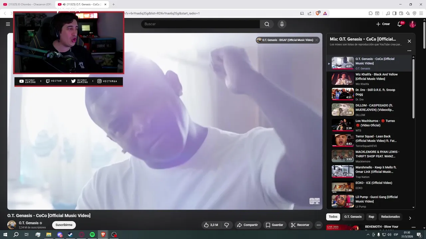Open the Brave VPN shield icon
This screenshot has width=426, height=239.
(414, 13)
